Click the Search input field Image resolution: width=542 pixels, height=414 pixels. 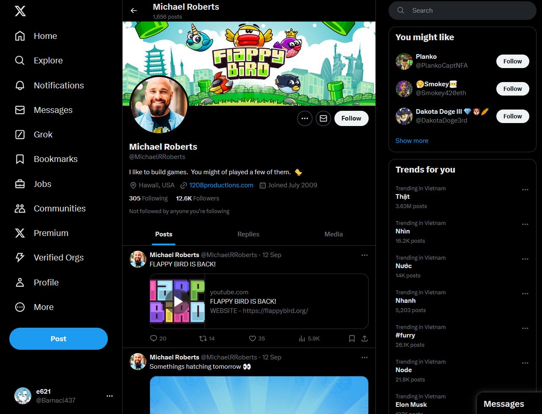pyautogui.click(x=462, y=11)
